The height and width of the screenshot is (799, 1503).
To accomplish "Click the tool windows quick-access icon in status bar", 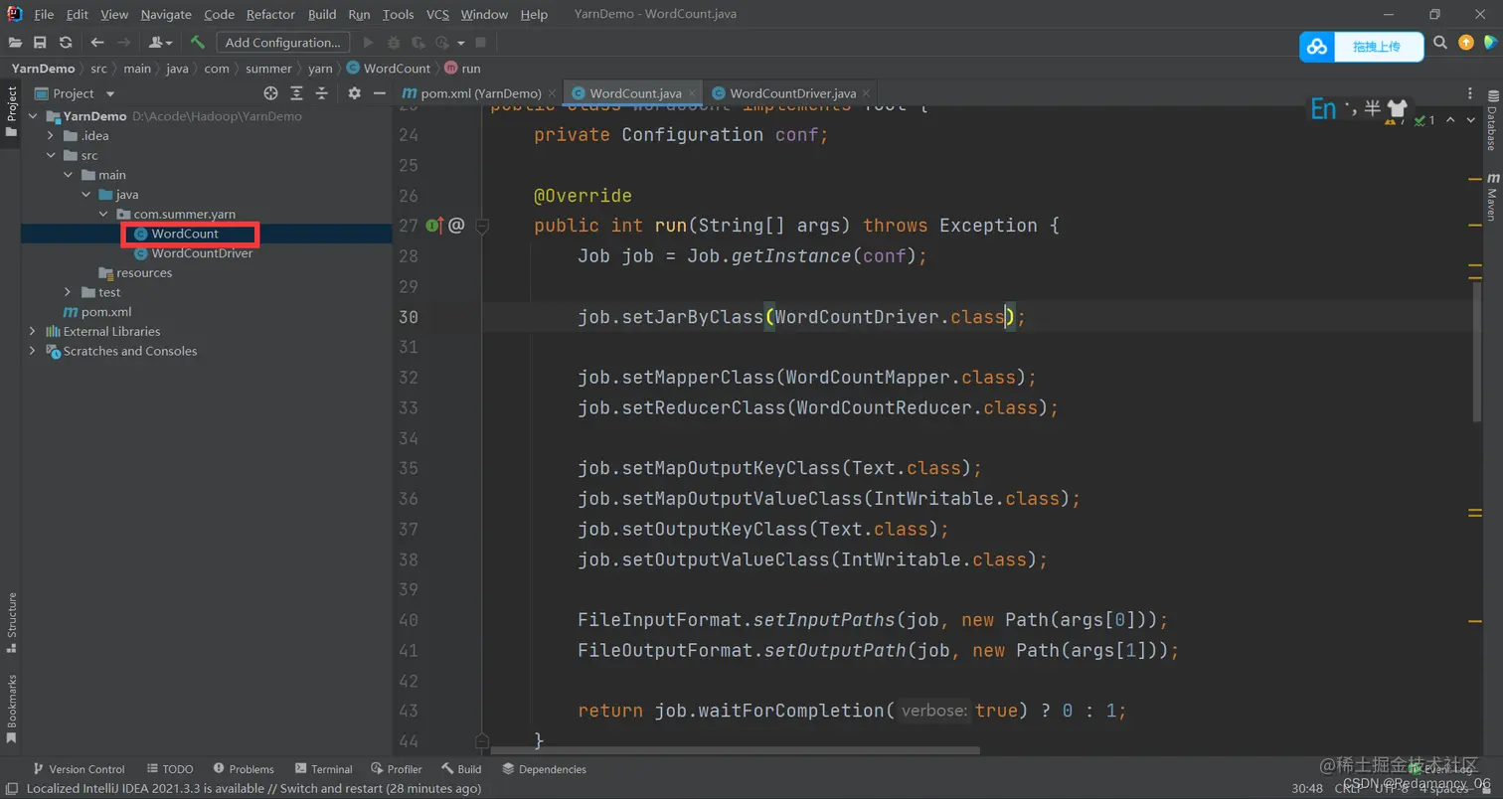I will [x=11, y=789].
